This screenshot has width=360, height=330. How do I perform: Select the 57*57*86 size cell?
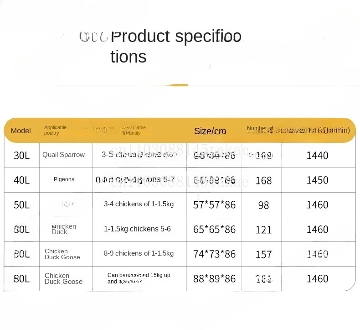214,205
